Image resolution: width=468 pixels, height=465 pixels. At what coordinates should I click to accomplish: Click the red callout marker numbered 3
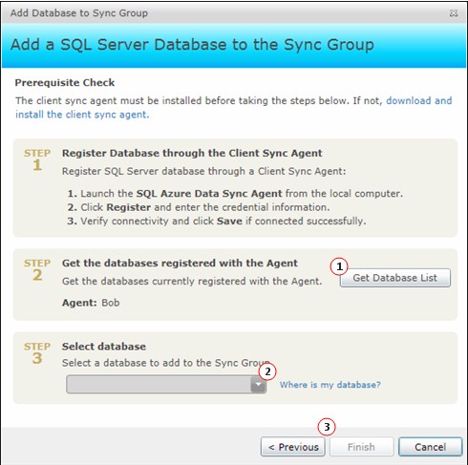pos(327,427)
